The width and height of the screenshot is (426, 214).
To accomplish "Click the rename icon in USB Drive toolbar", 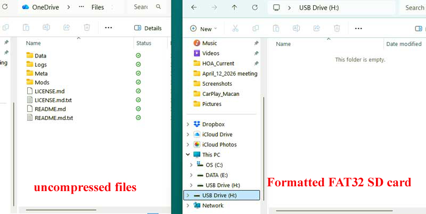I will 296,28.
